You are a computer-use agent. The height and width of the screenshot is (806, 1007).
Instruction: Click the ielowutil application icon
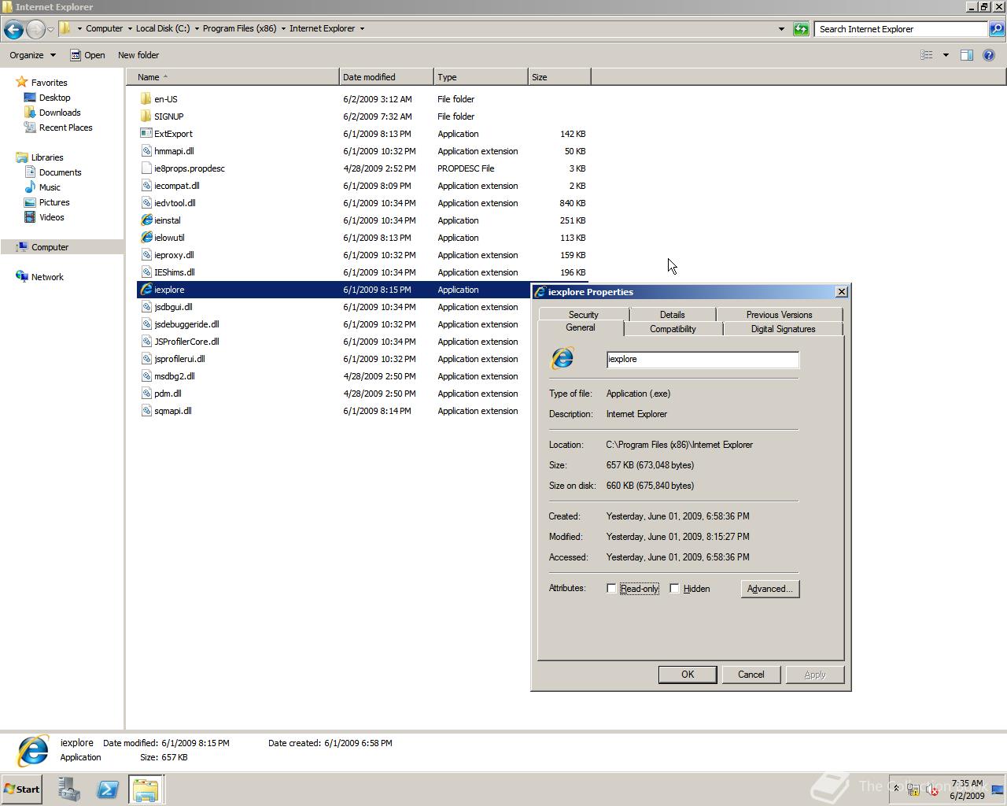(146, 238)
